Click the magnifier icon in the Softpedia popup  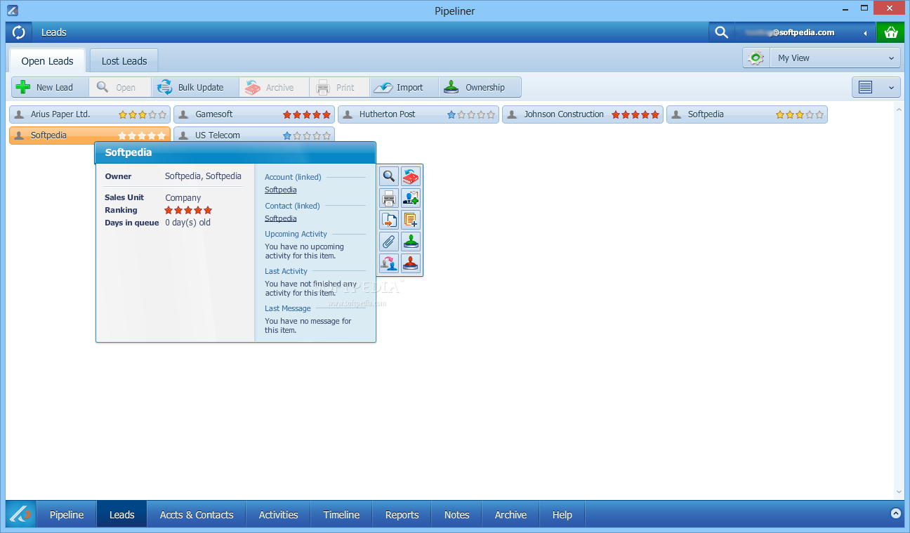(389, 176)
